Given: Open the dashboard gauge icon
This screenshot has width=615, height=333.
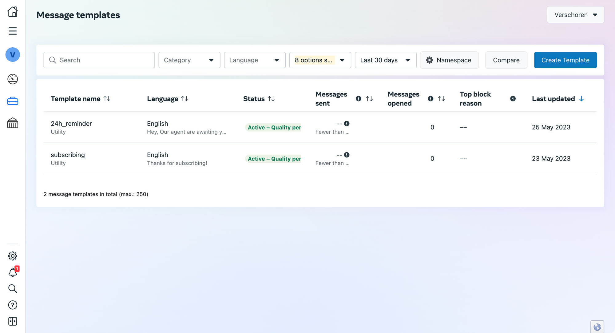Looking at the screenshot, I should [x=13, y=79].
